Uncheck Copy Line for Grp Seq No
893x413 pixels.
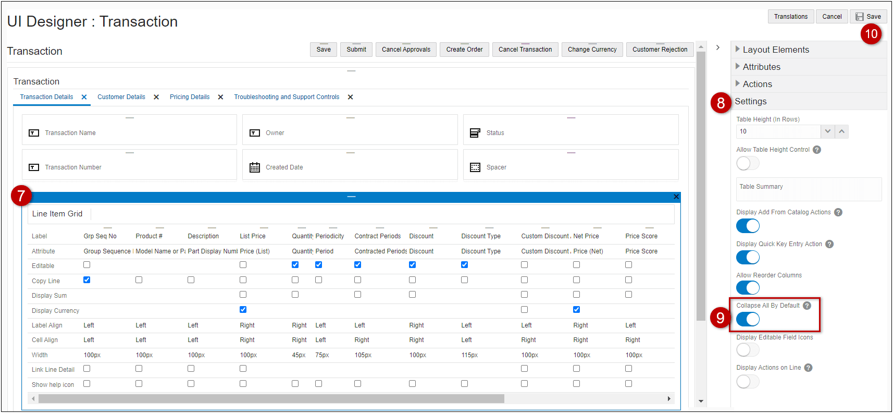click(86, 280)
